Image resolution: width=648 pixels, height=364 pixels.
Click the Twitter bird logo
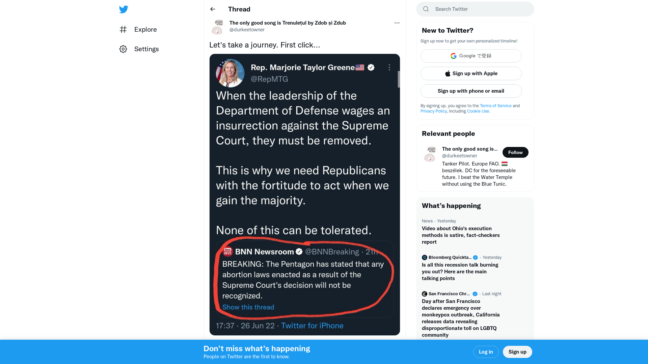tap(124, 9)
